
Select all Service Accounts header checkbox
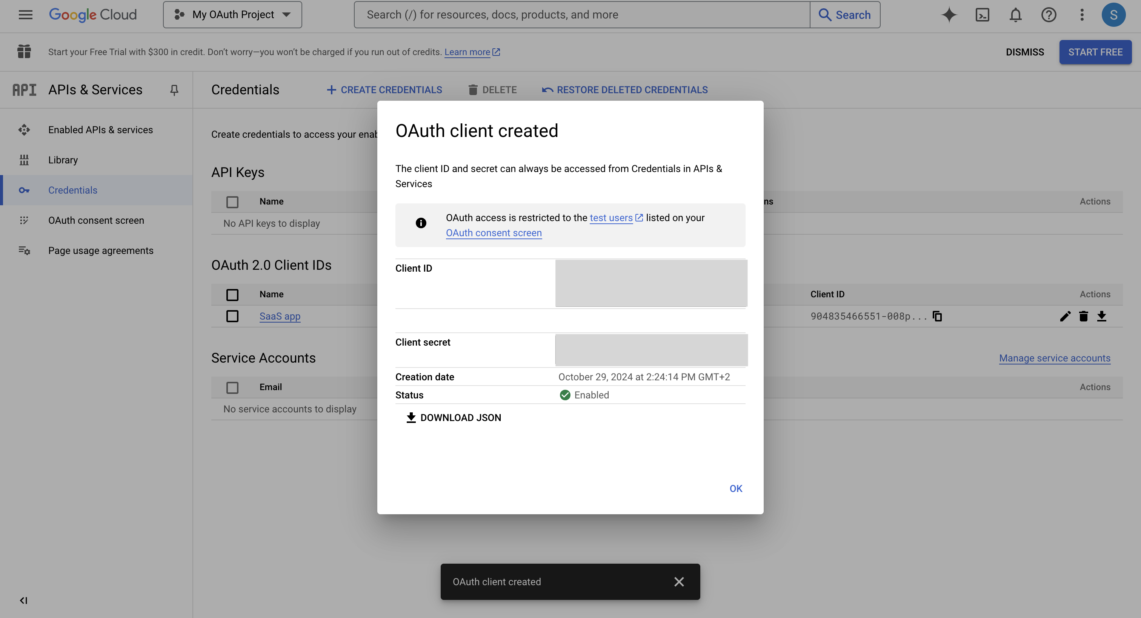(x=232, y=387)
